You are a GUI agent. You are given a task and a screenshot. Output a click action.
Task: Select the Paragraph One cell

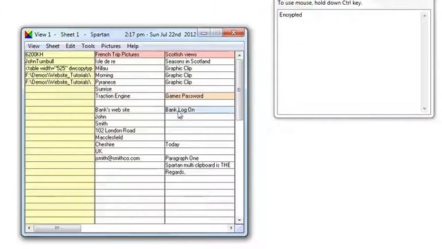200,158
